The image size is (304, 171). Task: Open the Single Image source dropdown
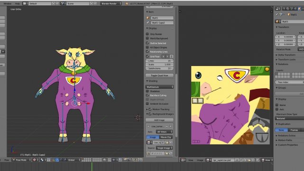(x=164, y=148)
